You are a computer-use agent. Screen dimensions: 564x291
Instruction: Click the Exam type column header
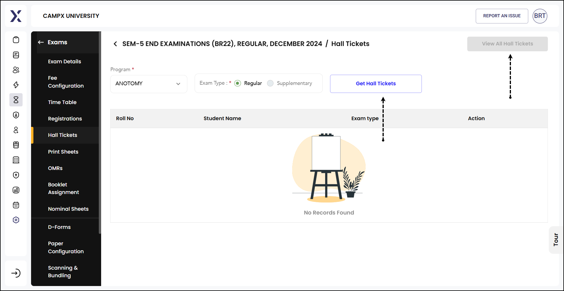[x=365, y=118]
